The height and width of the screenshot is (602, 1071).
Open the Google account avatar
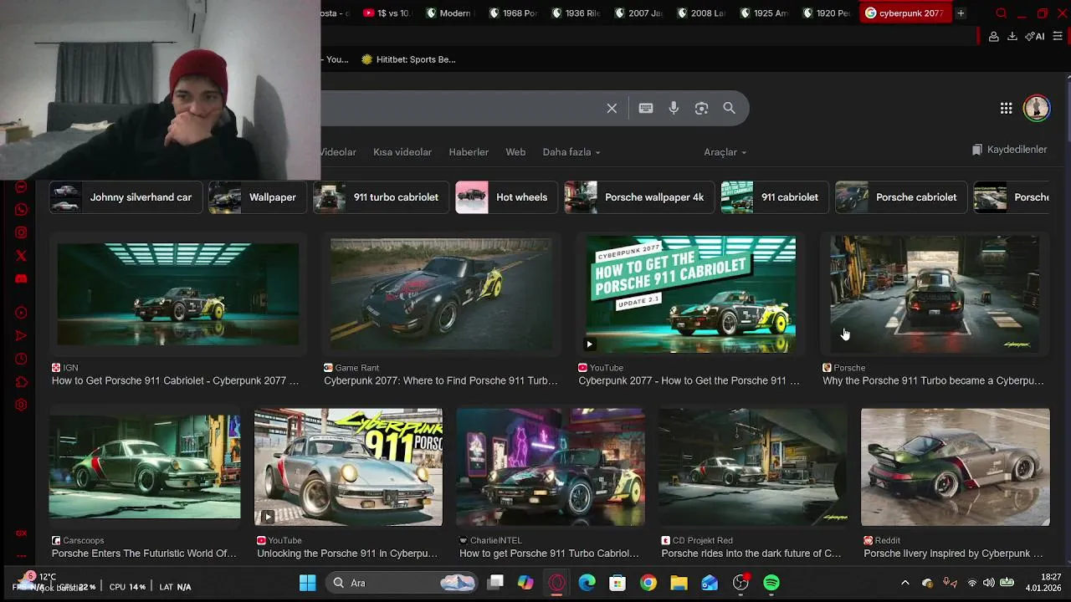point(1037,109)
